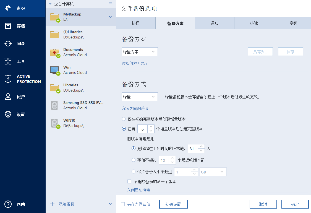This screenshot has height=213, width=311.
Task: Expand the 添加备份 dropdown chevron
Action: (110, 204)
